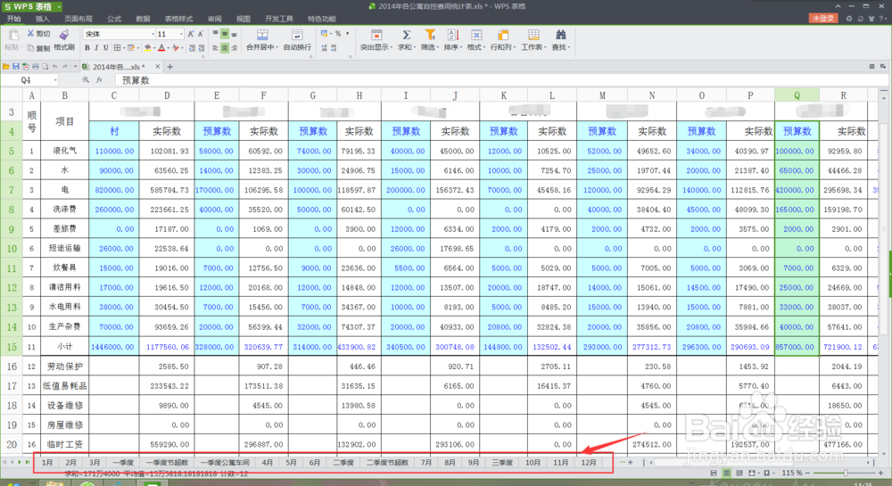
Task: Toggle Bold formatting
Action: (x=87, y=48)
